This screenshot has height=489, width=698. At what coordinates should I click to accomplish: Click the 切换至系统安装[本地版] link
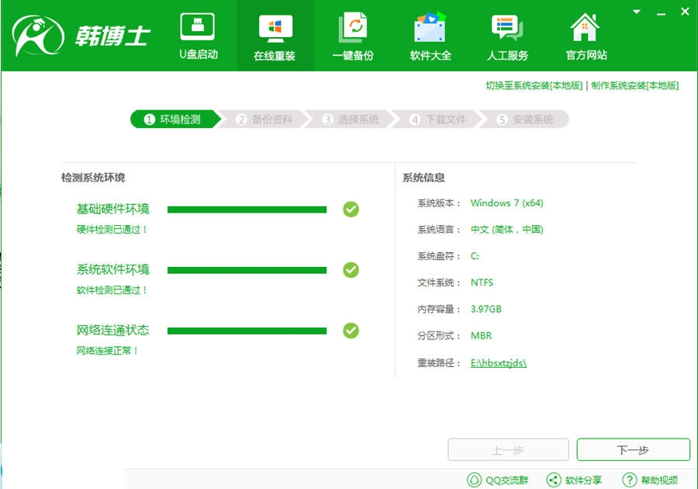[x=534, y=85]
